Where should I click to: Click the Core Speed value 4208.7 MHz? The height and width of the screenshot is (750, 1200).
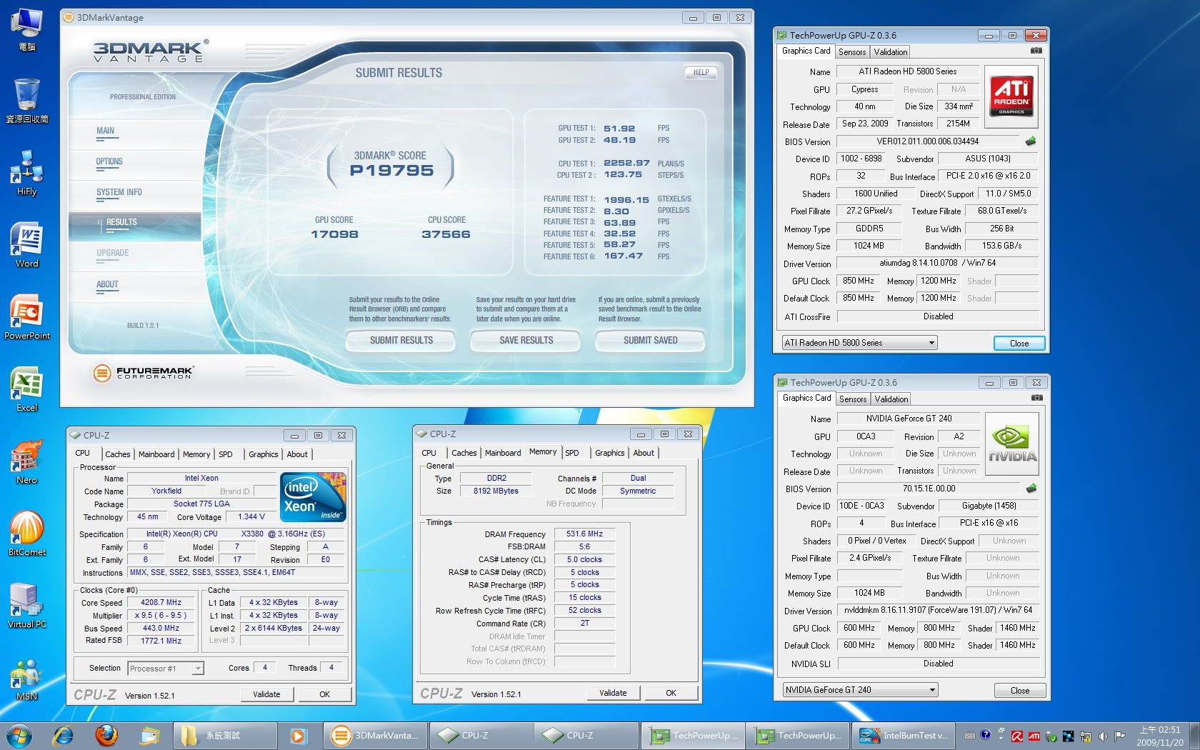(x=161, y=602)
